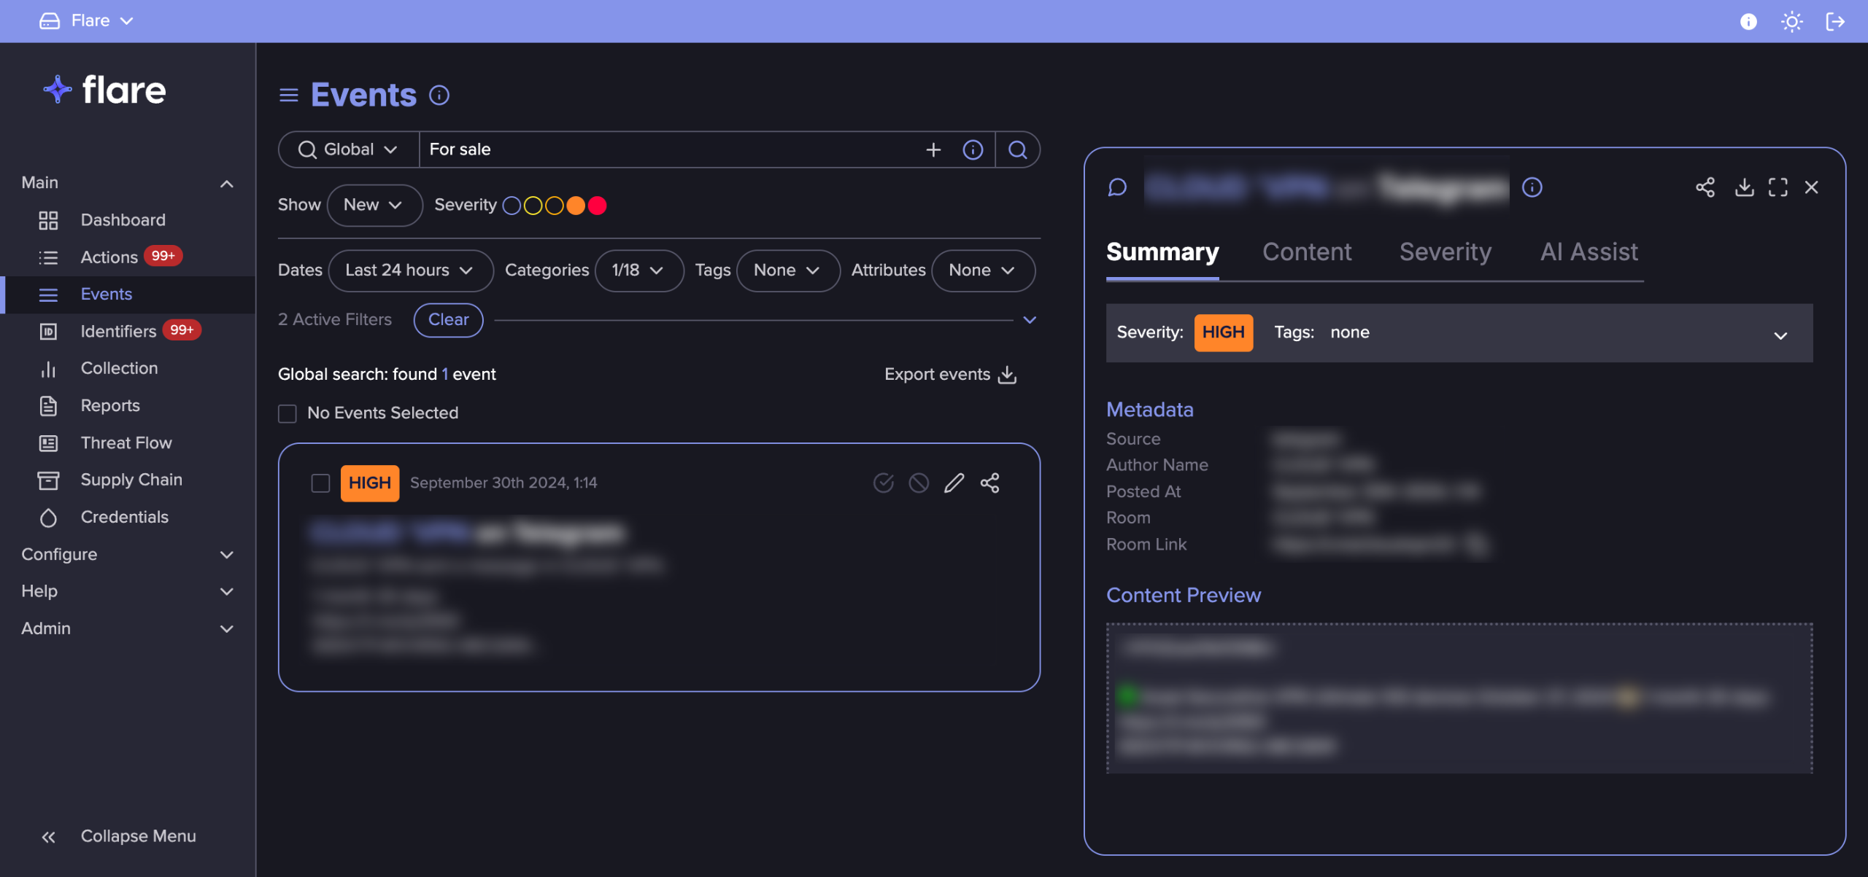This screenshot has width=1868, height=877.
Task: Toggle the red critical severity filter circle
Action: pyautogui.click(x=597, y=206)
